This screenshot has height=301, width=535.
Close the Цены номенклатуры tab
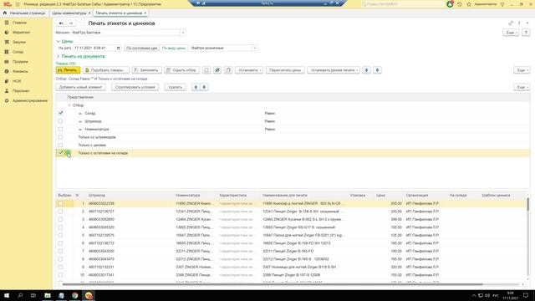click(x=89, y=13)
